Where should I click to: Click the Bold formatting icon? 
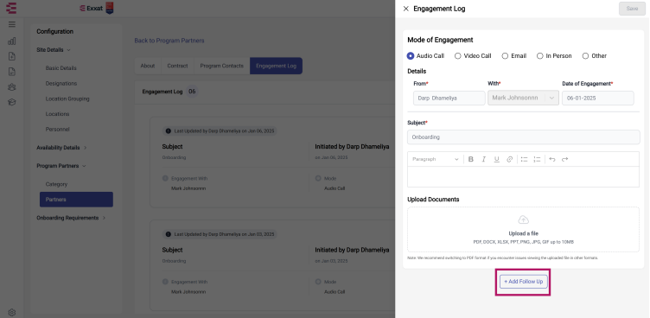470,159
